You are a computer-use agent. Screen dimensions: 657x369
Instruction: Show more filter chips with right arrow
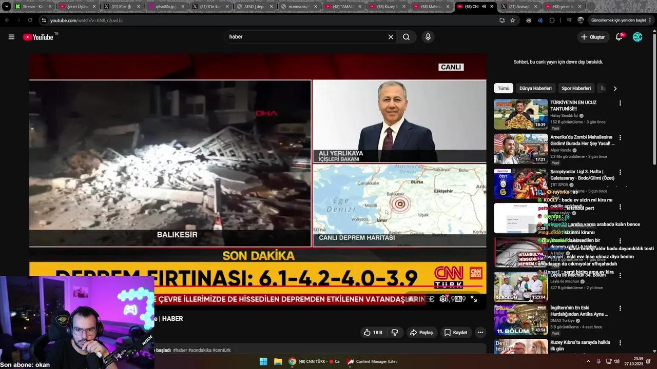point(615,88)
